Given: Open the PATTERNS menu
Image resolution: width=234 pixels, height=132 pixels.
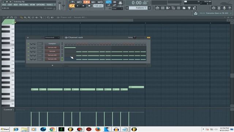Looking at the screenshot, I should tap(24, 5).
